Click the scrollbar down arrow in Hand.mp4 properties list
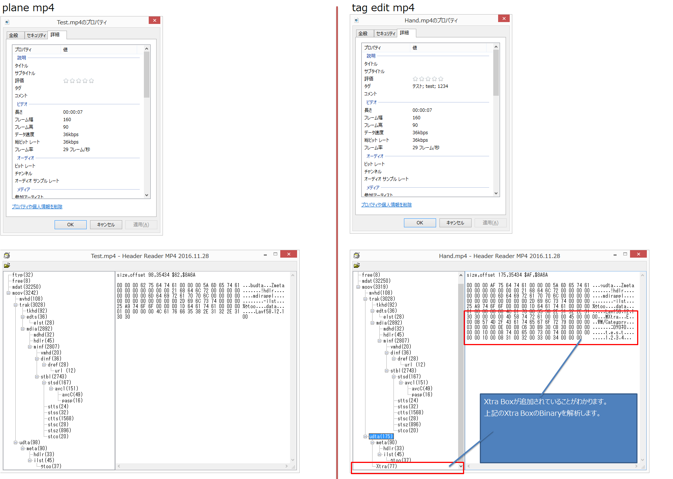 pos(496,193)
